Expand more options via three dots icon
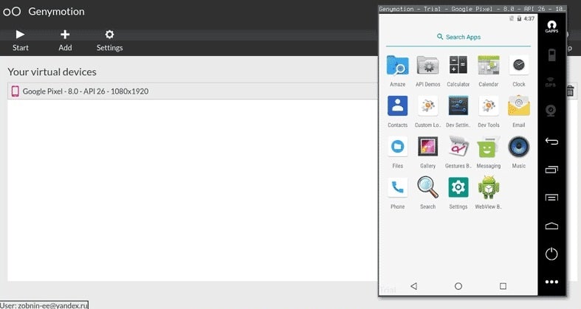The height and width of the screenshot is (309, 581). 551,282
